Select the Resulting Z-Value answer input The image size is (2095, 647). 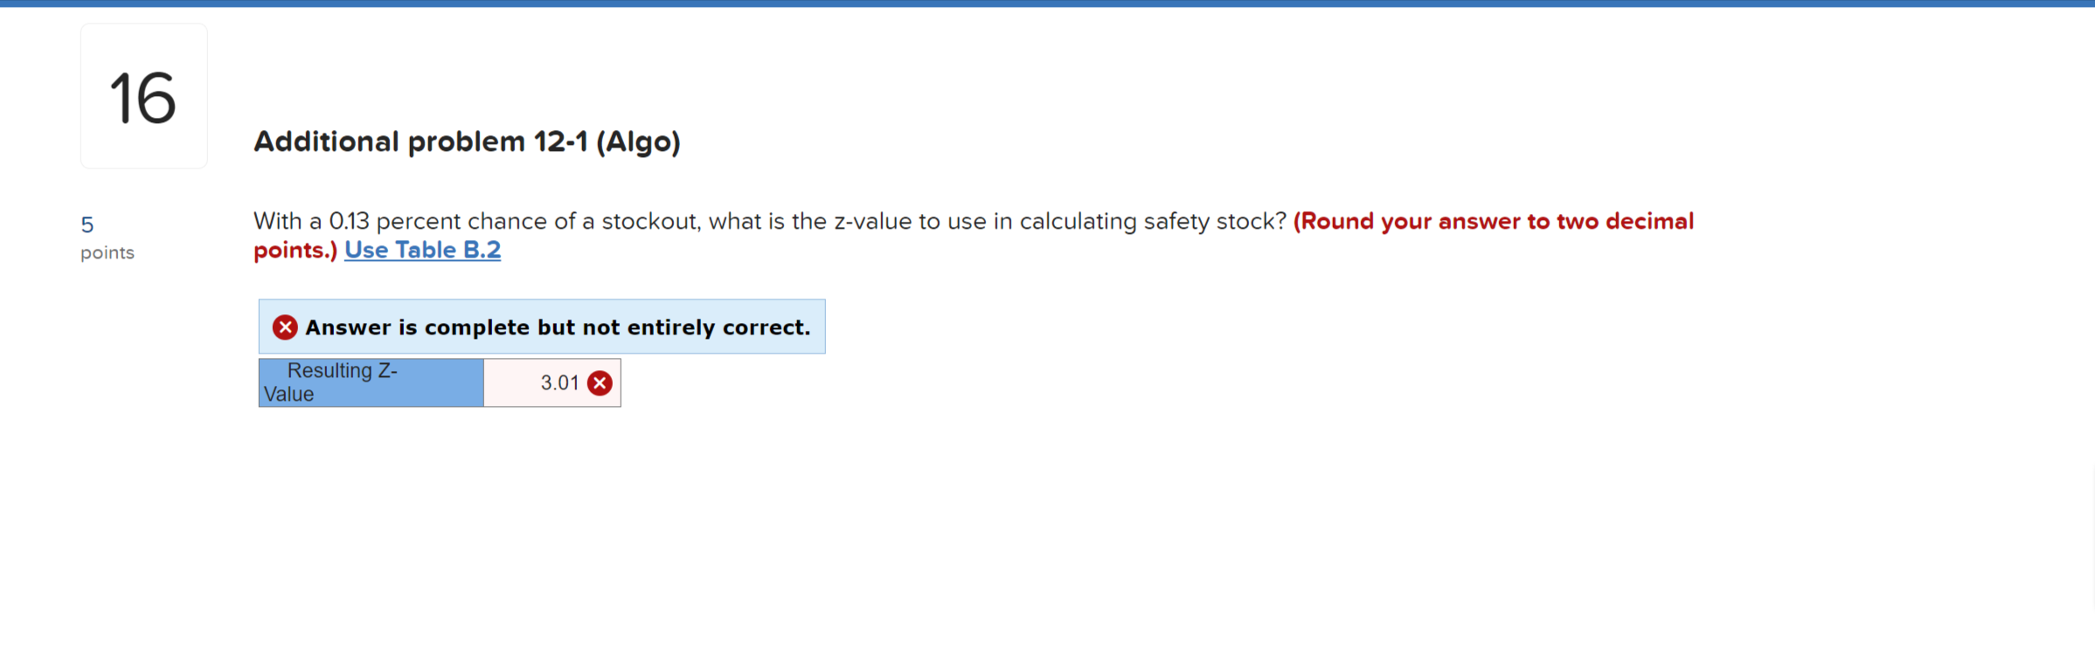pyautogui.click(x=551, y=382)
